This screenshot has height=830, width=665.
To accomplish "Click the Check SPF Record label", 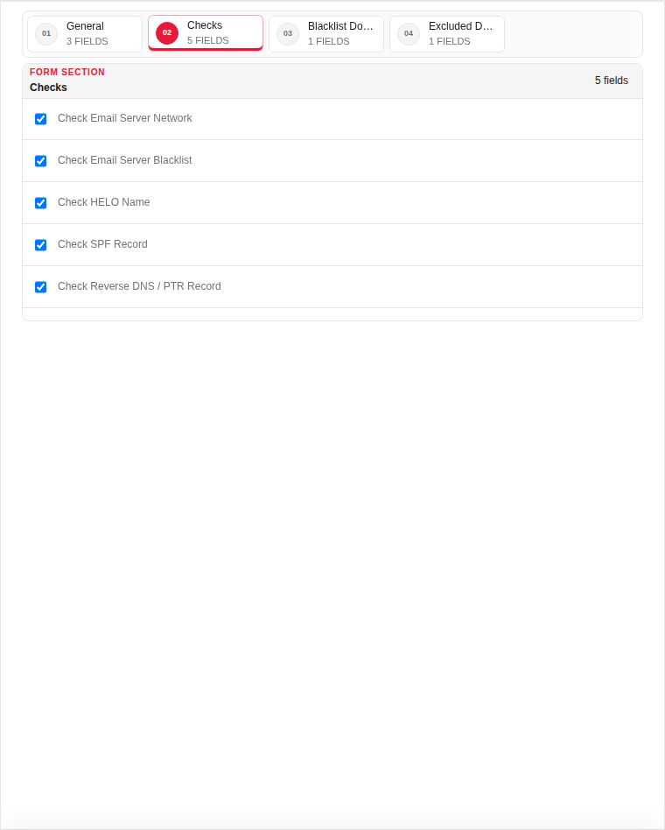I will point(102,244).
